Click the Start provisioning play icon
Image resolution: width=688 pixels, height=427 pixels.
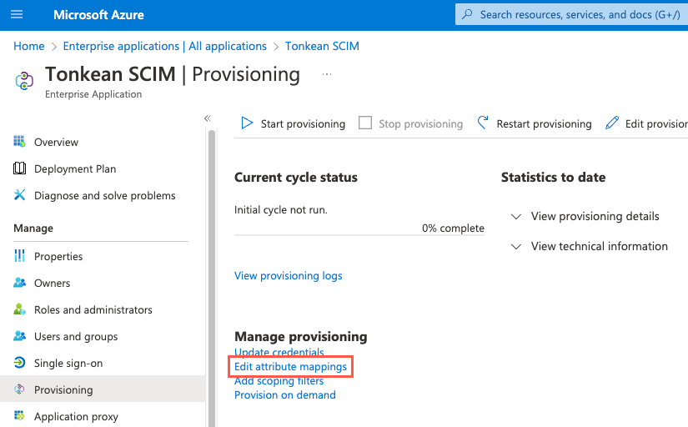[247, 123]
